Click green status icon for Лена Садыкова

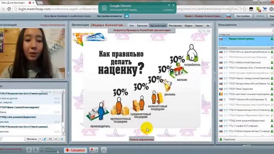[x=272, y=89]
